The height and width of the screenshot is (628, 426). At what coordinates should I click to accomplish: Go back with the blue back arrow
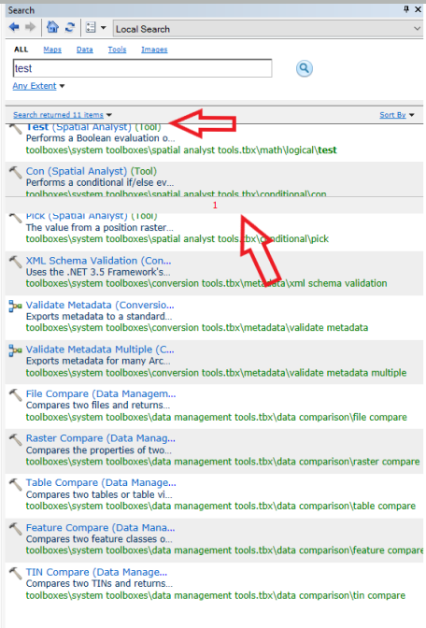pos(14,27)
